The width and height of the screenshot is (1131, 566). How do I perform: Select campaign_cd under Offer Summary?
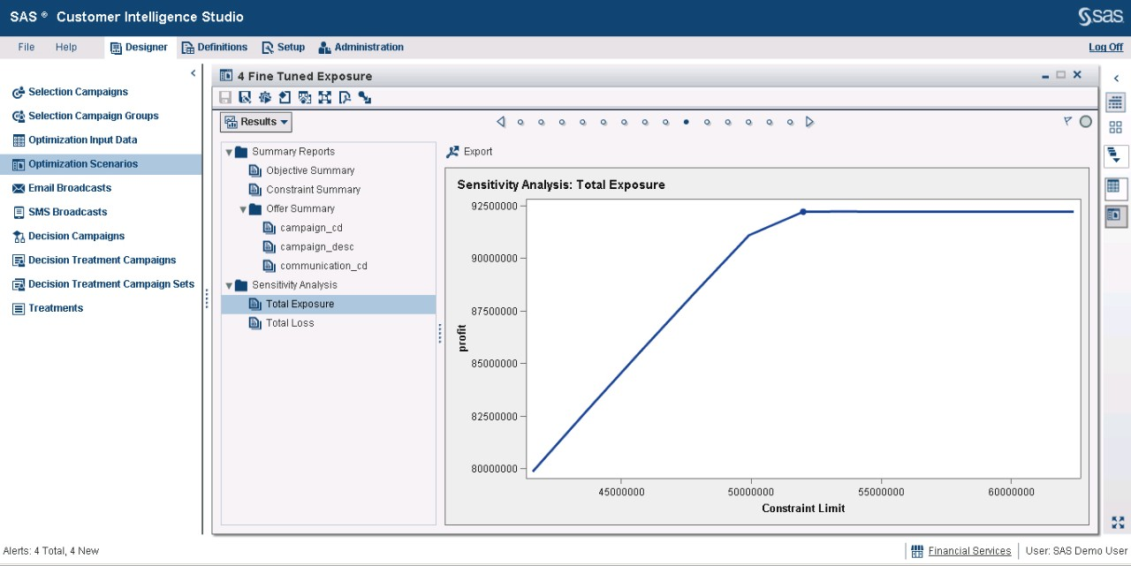tap(311, 228)
